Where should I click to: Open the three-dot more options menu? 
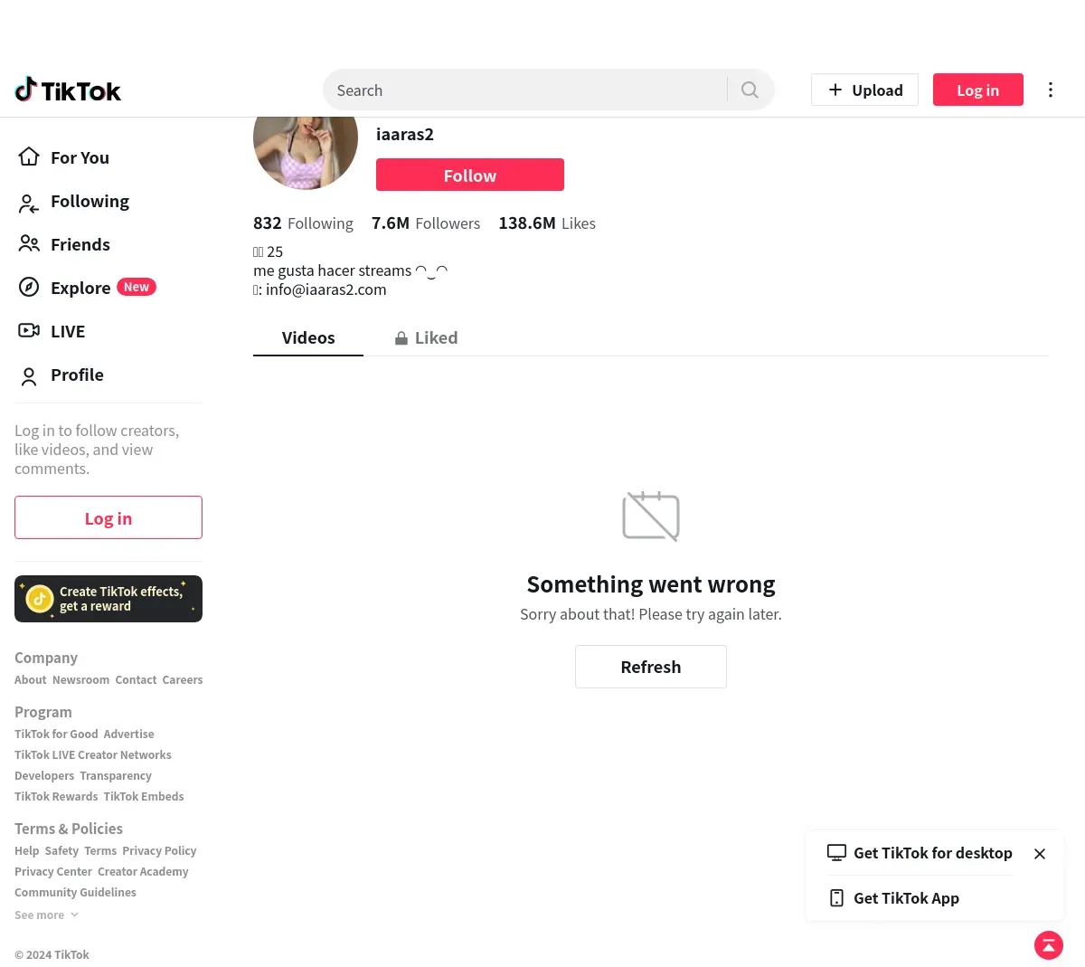click(1050, 90)
